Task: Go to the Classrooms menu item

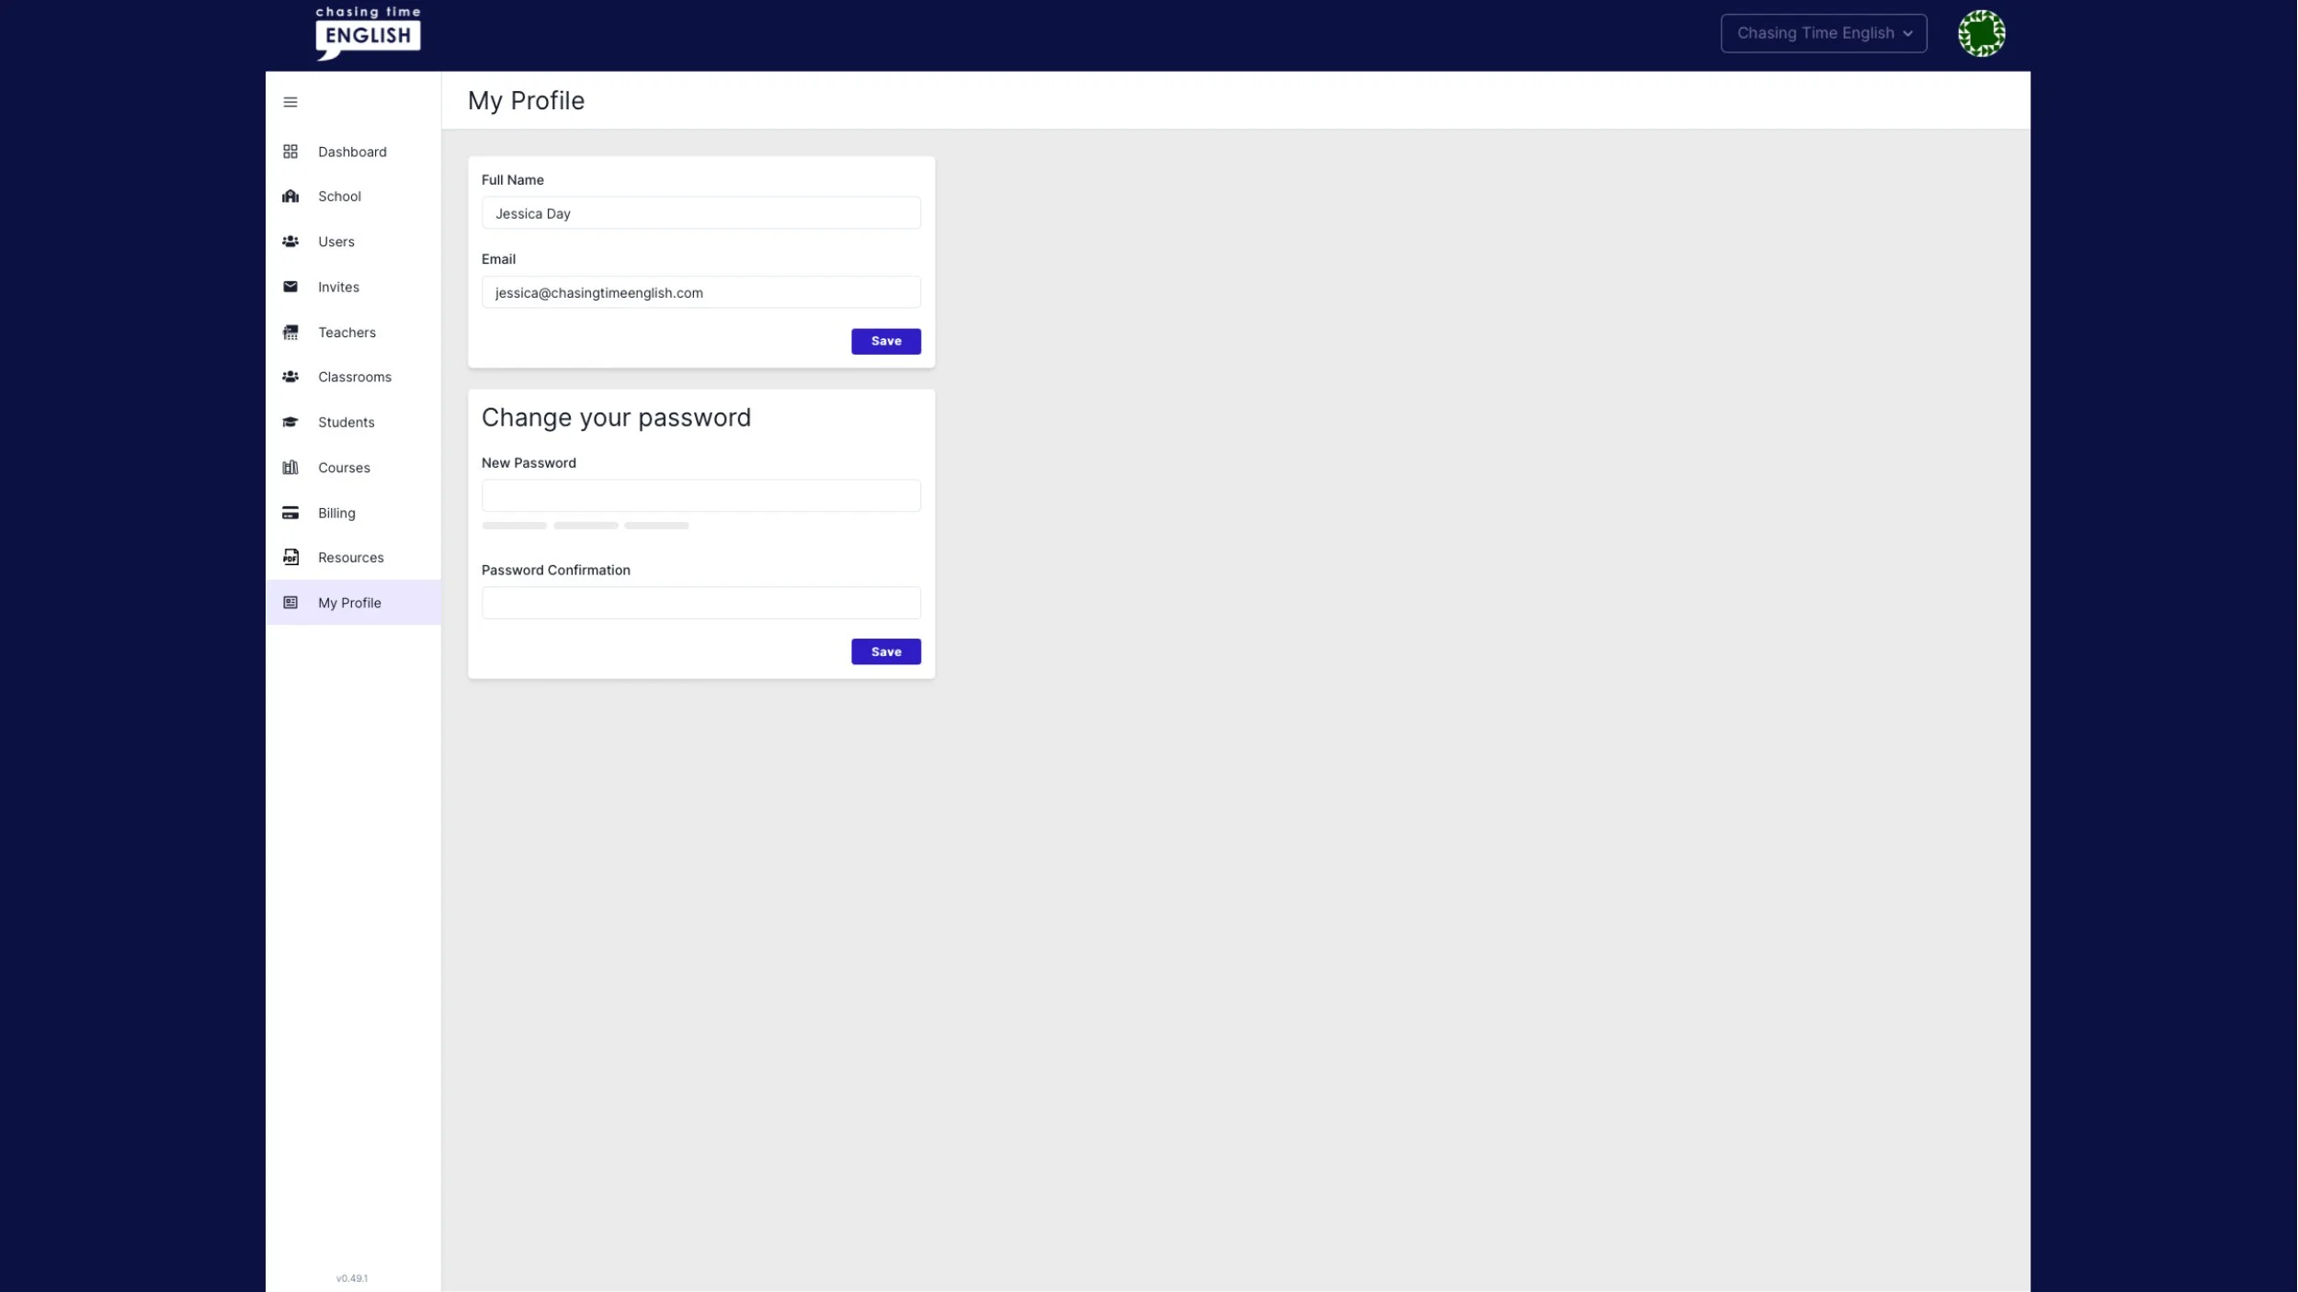Action: click(354, 377)
